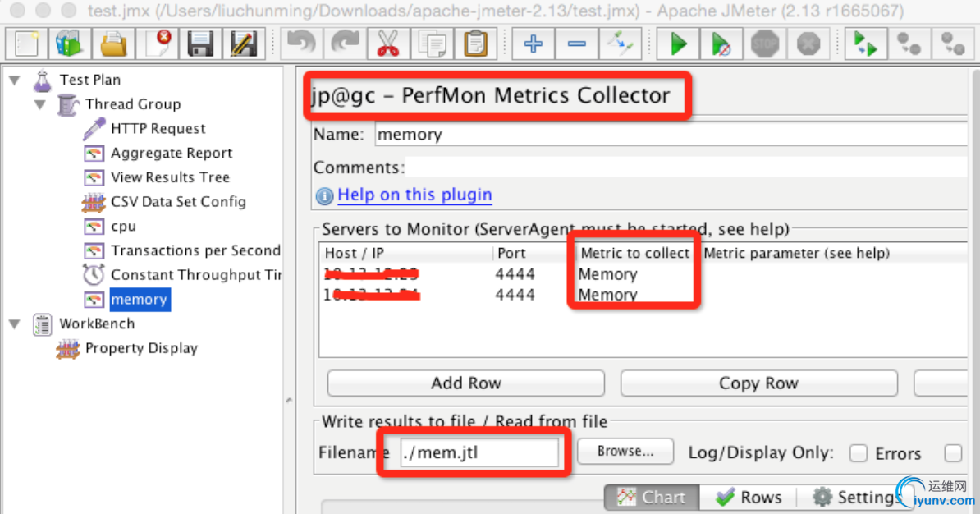Click the Add Row button
The height and width of the screenshot is (514, 980).
[x=466, y=383]
